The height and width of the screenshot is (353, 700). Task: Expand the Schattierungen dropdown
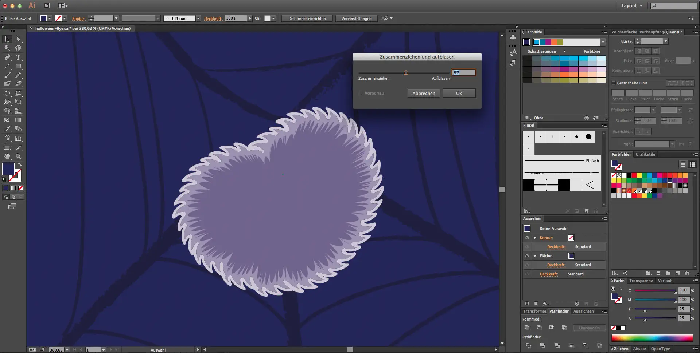click(564, 51)
